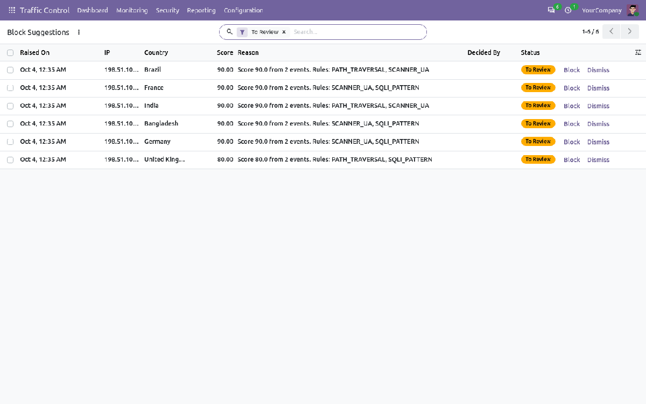This screenshot has width=646, height=404.
Task: Click the Traffic Control app title
Action: tap(45, 10)
